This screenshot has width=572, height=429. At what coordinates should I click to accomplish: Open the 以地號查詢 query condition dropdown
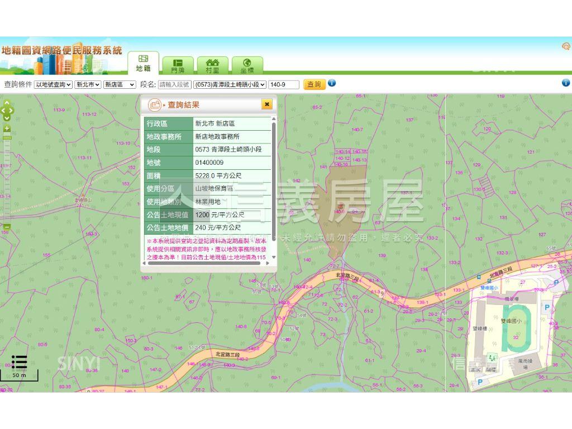tap(53, 85)
